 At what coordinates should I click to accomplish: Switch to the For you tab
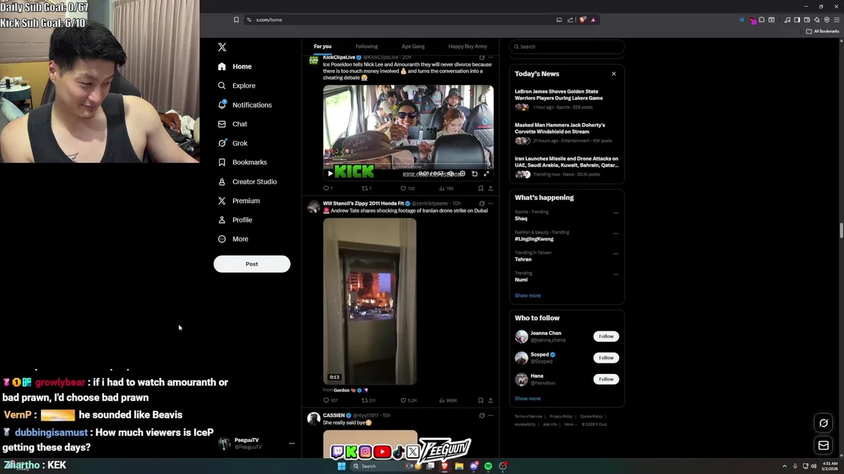click(x=322, y=46)
